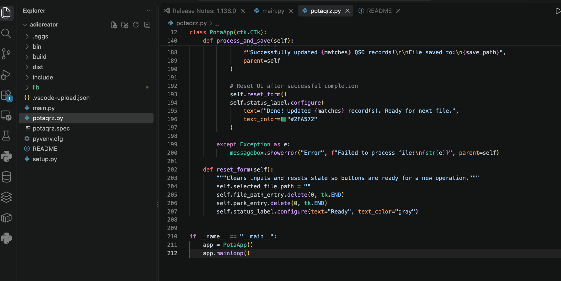Open the Remote Explorer view
561x281 pixels.
6,116
